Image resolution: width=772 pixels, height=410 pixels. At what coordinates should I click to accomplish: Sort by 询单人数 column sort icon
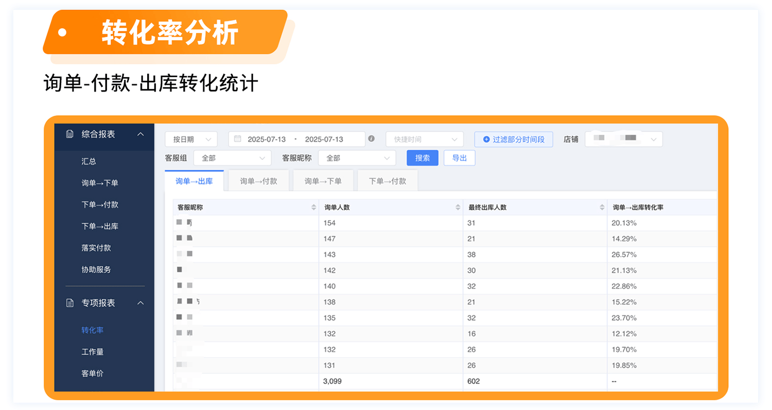458,207
